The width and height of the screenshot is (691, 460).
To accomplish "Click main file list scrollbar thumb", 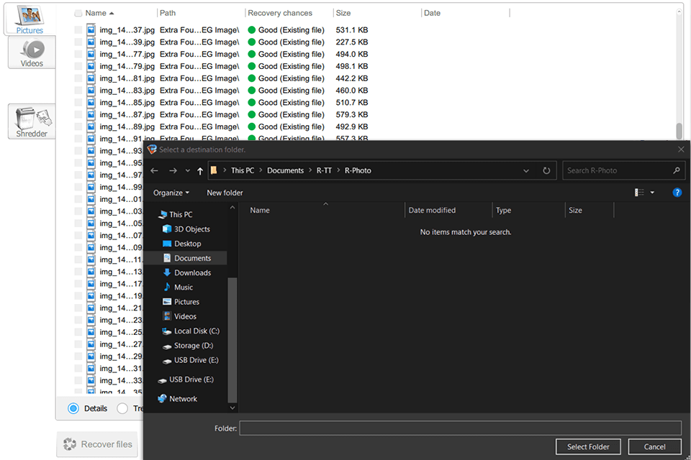I will coord(679,131).
